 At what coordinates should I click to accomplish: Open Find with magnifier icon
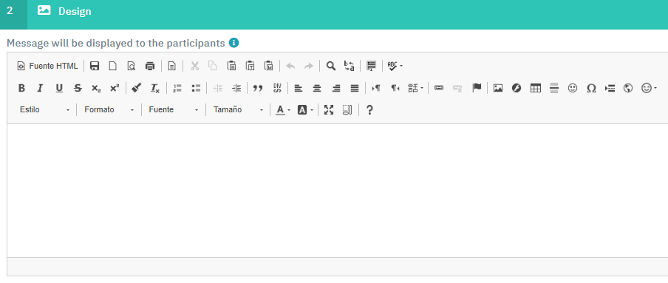point(330,66)
